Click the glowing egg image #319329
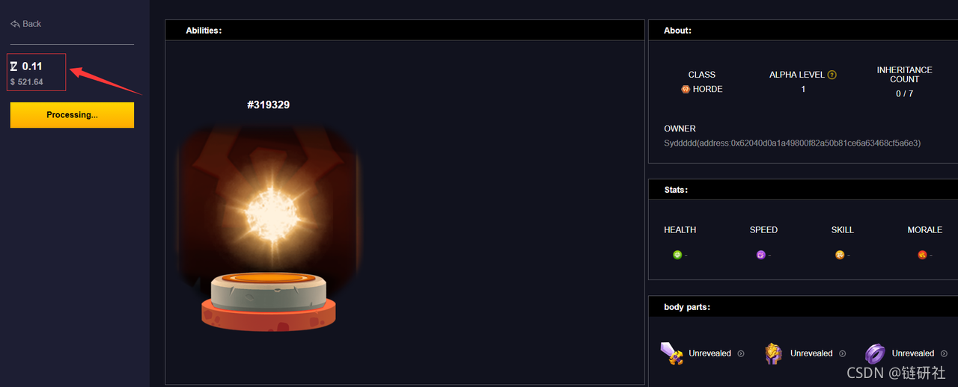Image resolution: width=958 pixels, height=387 pixels. tap(268, 228)
